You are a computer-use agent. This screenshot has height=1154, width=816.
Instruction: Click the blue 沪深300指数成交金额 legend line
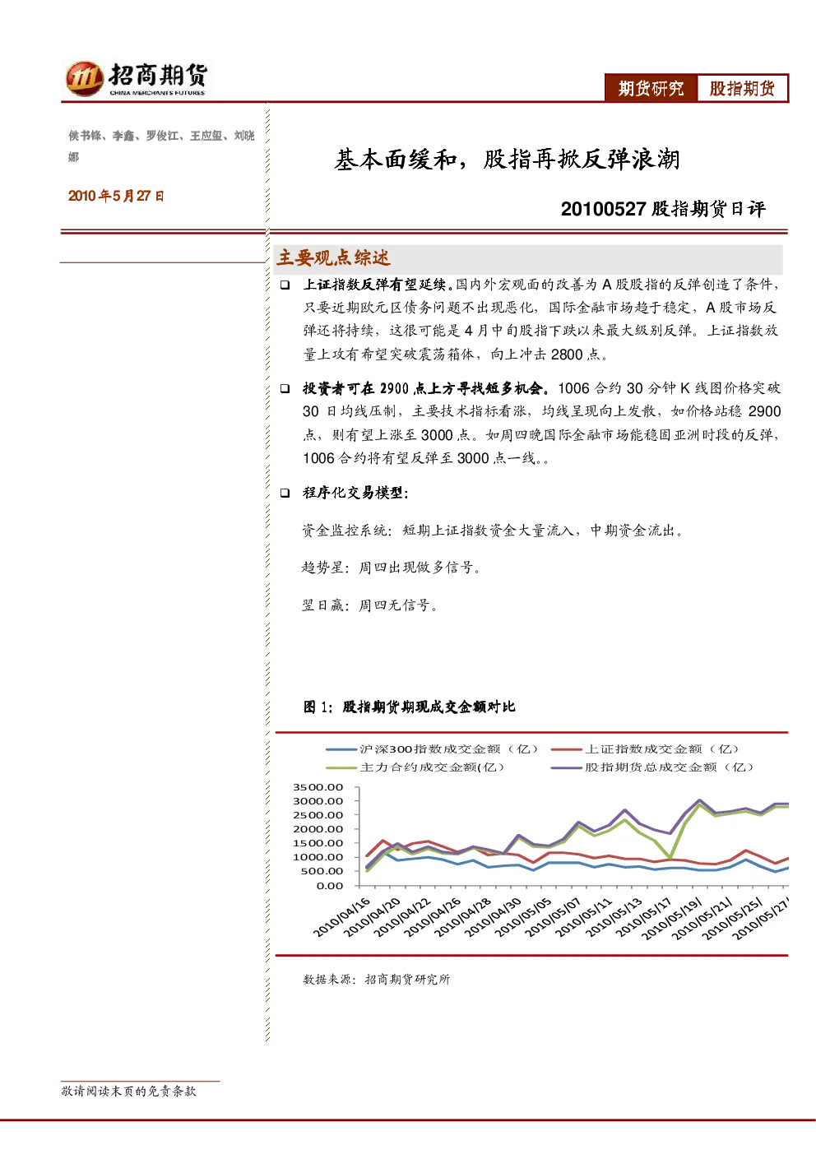[x=341, y=749]
